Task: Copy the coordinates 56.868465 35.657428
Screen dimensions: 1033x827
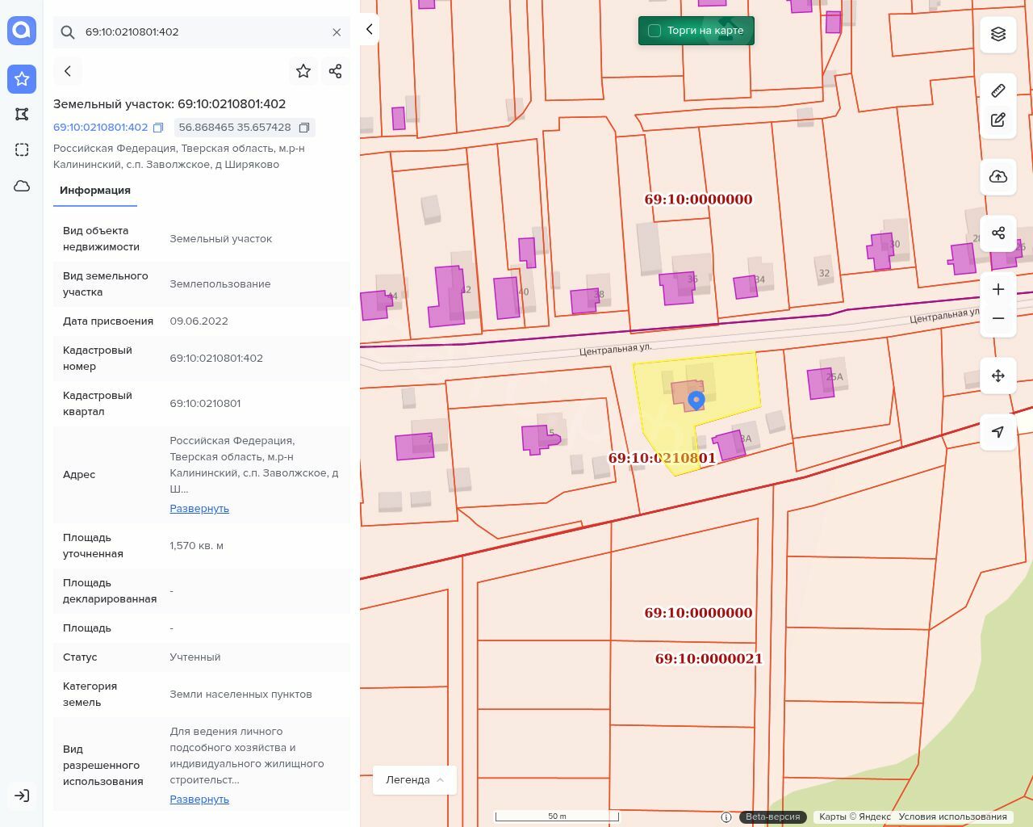Action: coord(304,128)
